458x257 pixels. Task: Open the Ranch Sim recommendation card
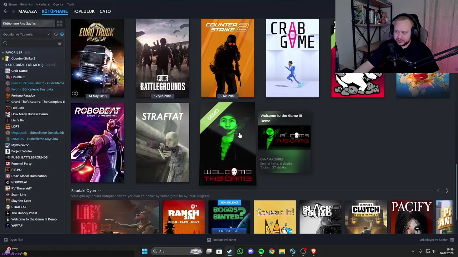184,217
